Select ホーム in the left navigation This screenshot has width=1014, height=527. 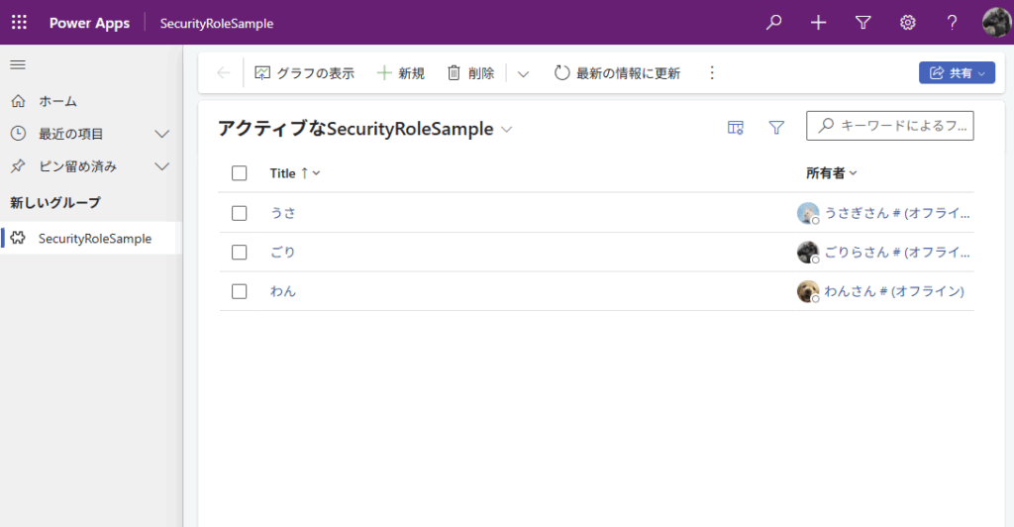click(57, 101)
